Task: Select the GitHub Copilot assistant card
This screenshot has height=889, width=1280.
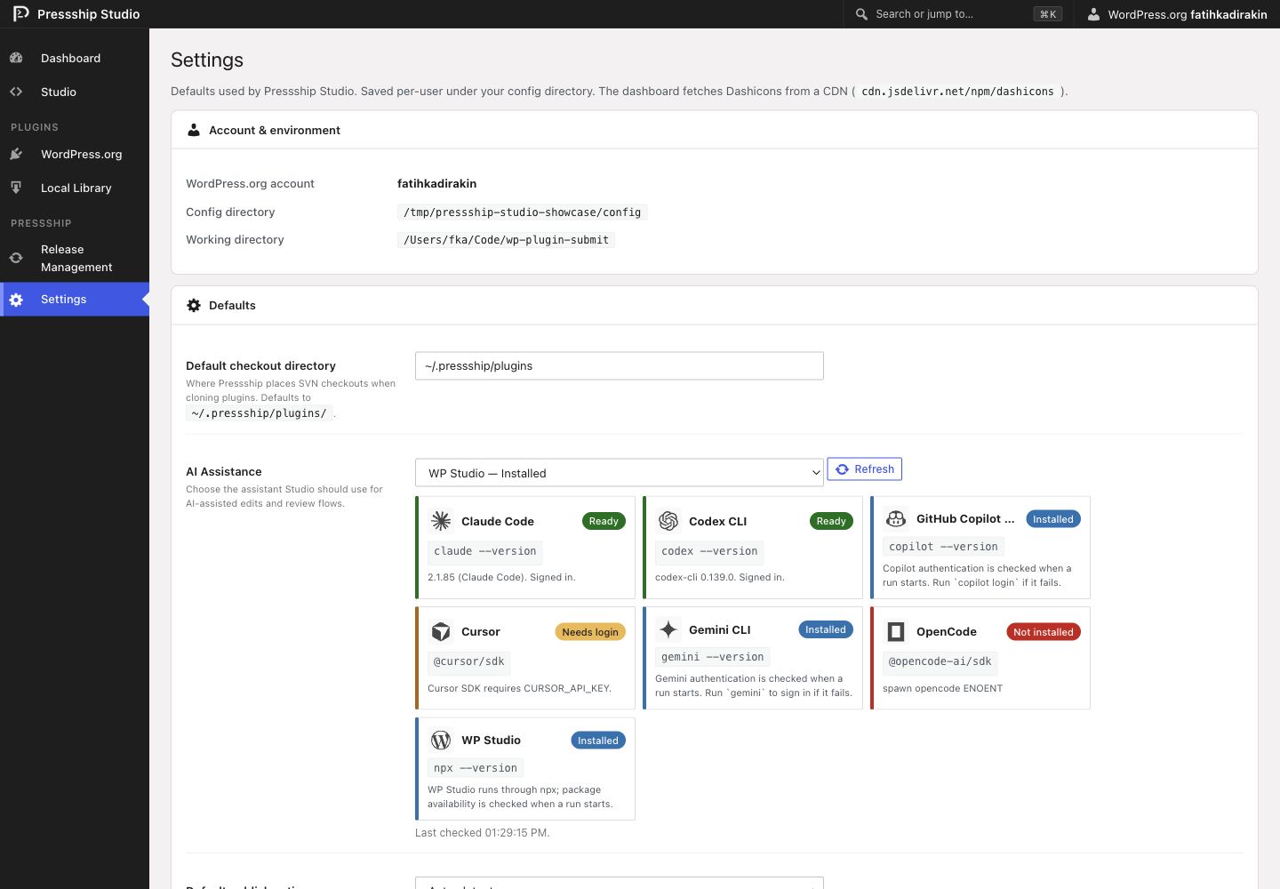Action: [x=980, y=548]
